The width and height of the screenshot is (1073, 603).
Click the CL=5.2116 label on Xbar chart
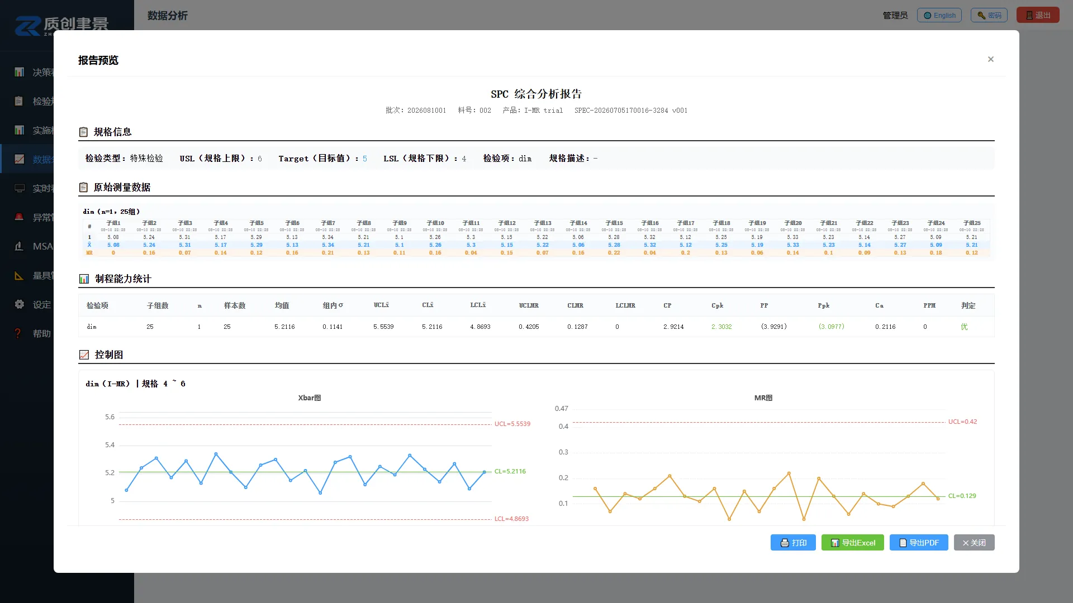510,471
